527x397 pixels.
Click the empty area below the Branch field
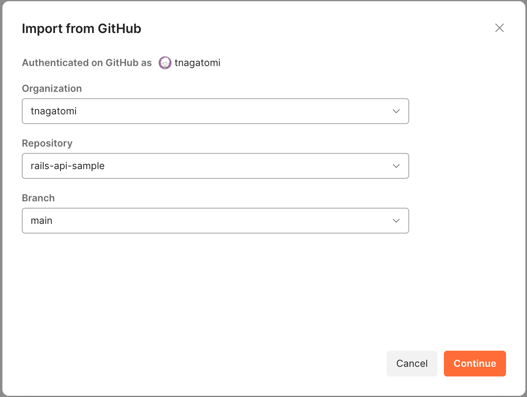(215, 290)
